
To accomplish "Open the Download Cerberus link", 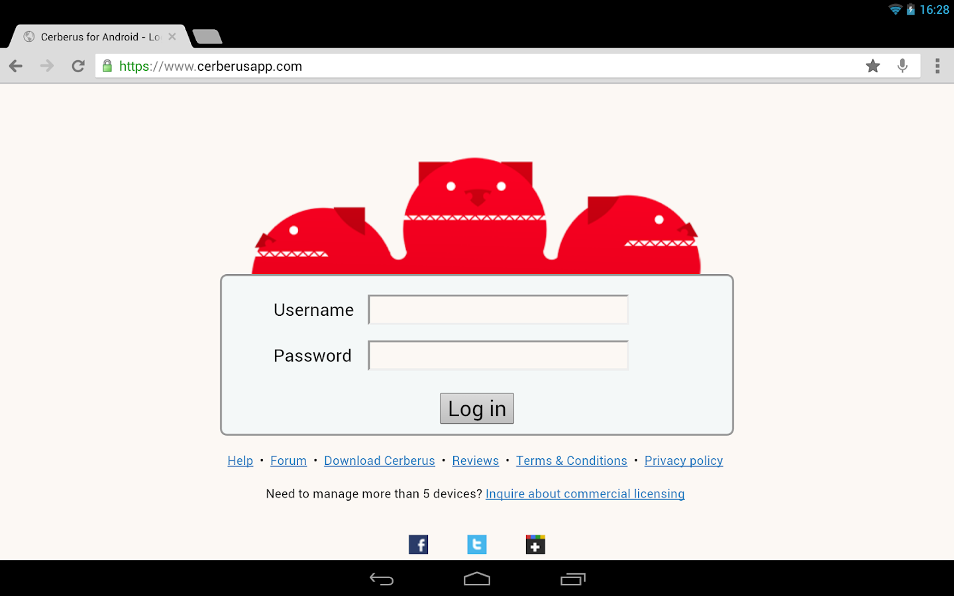I will 380,461.
